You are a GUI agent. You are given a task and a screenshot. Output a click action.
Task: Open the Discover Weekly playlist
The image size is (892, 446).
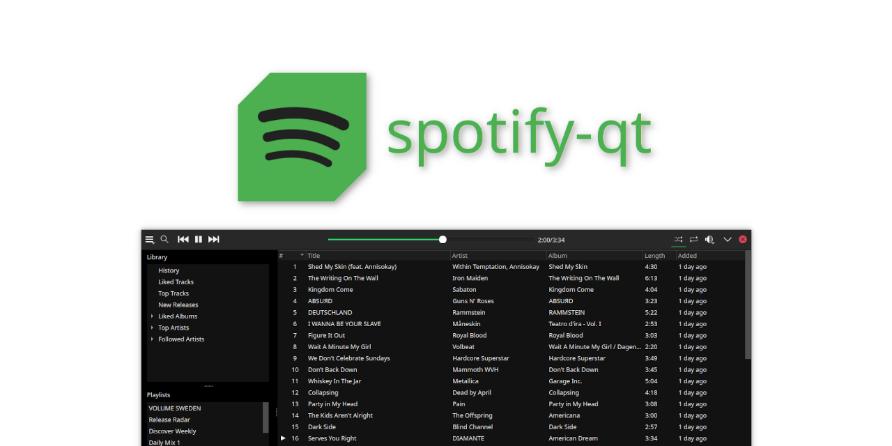pos(172,431)
